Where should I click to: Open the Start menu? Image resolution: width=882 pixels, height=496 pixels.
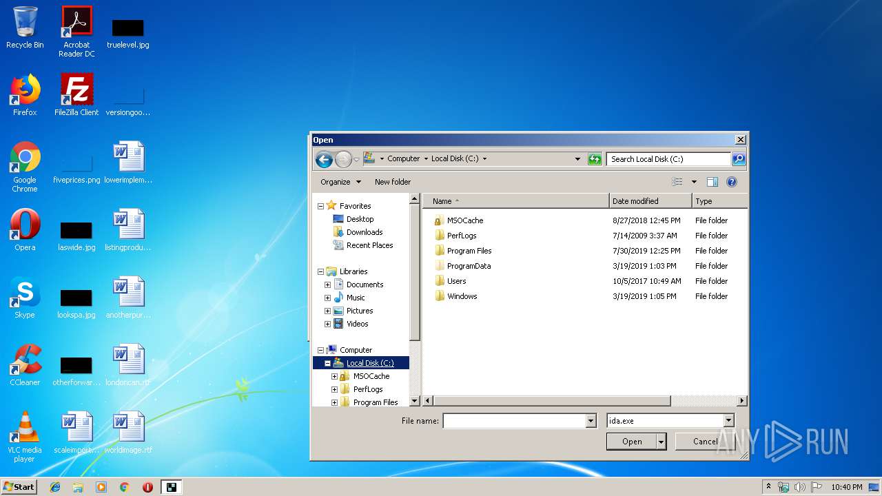(x=19, y=487)
